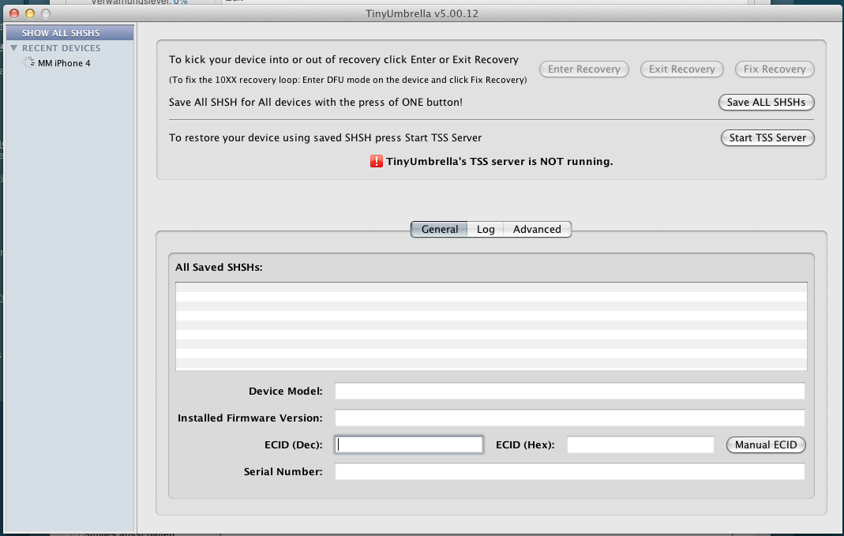Screen dimensions: 844x536
Task: Click the loading spinner beside MM iPhone 4
Action: 29,63
